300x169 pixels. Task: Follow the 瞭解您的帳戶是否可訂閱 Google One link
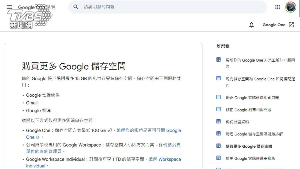pos(149,130)
